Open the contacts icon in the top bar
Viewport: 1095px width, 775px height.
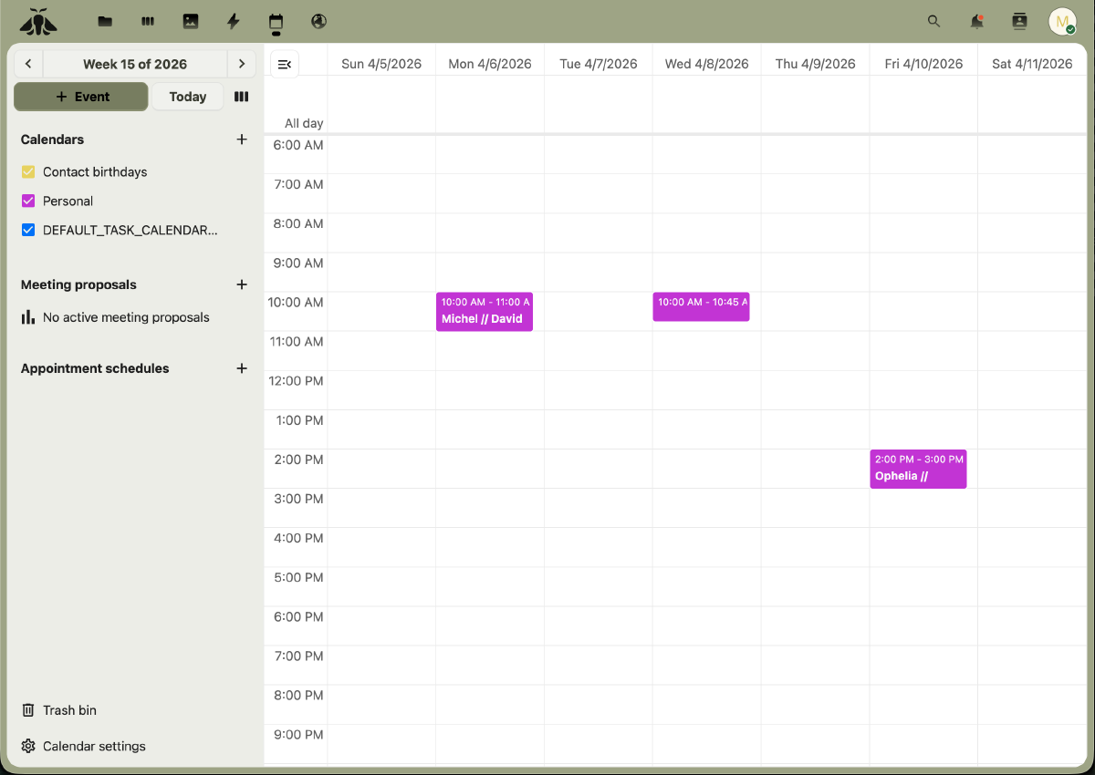pyautogui.click(x=1019, y=21)
